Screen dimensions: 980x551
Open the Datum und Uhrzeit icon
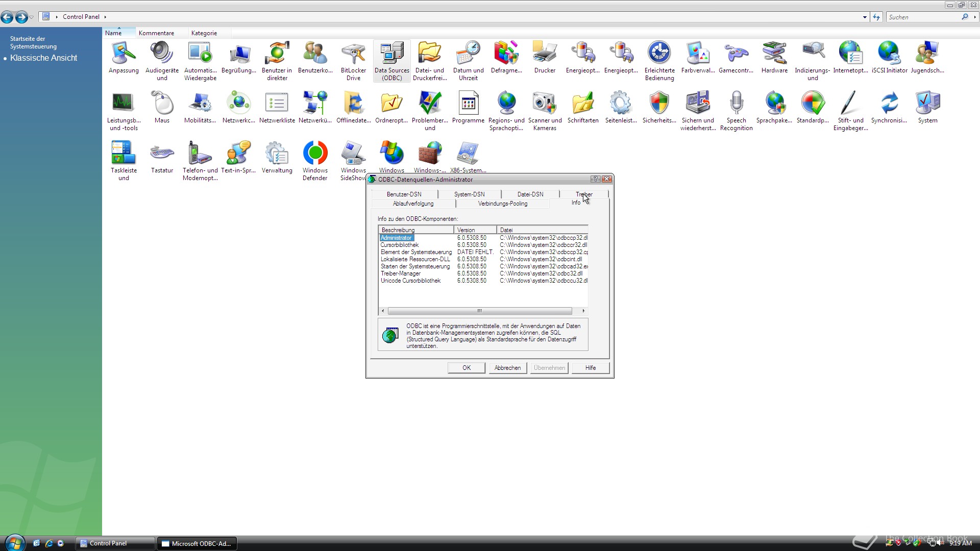tap(468, 54)
